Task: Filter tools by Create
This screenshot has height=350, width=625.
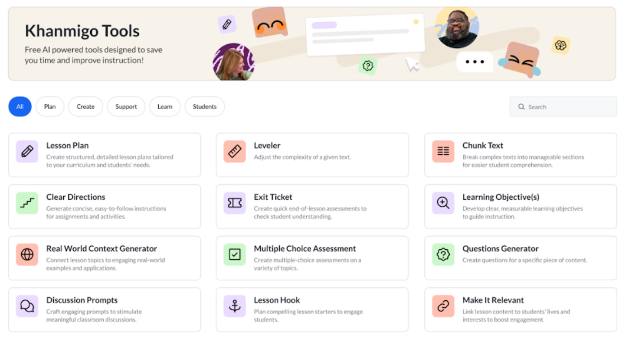Action: (85, 106)
